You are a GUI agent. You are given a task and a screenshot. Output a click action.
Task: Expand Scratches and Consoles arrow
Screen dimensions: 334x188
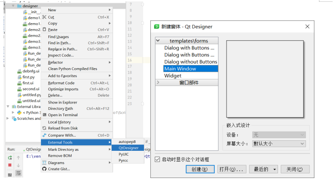8,118
